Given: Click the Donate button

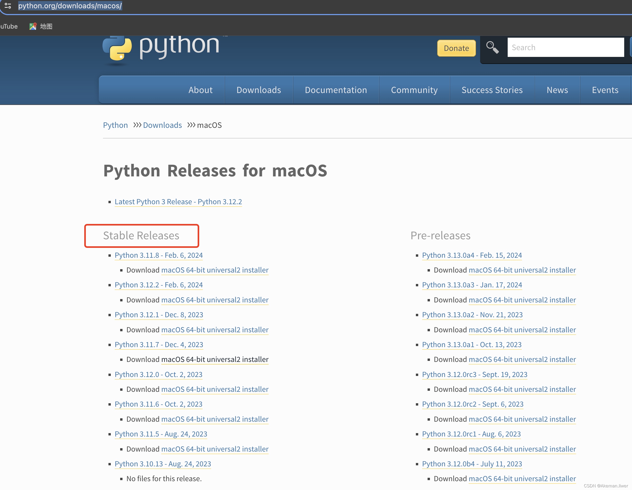Looking at the screenshot, I should coord(456,48).
